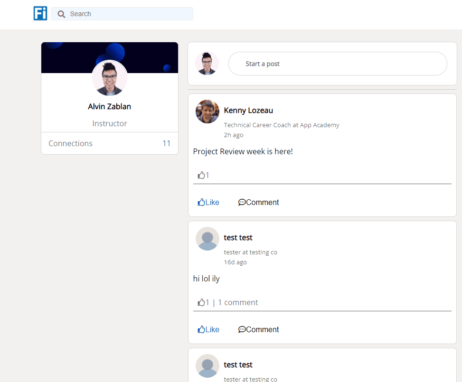The image size is (462, 382).
Task: Click the Comment bubble icon on the test post
Action: click(x=243, y=329)
